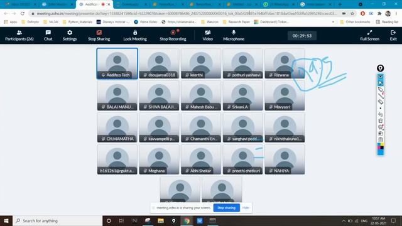Open Chrome from the taskbar
This screenshot has height=226, width=402.
pos(187,220)
